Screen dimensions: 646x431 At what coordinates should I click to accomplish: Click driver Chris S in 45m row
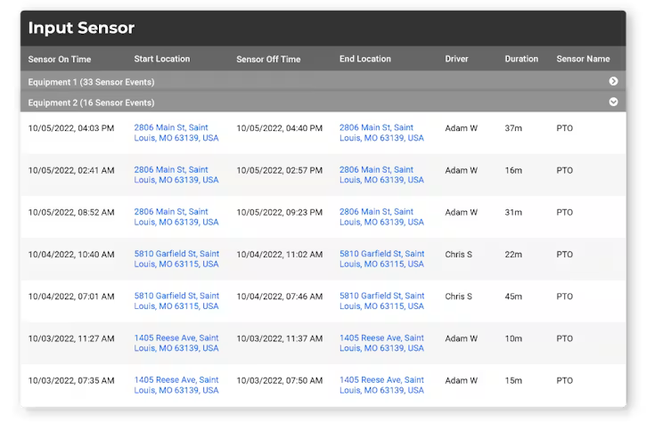click(x=459, y=297)
